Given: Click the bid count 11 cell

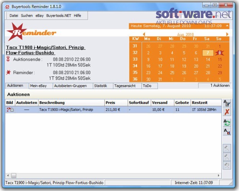Looking at the screenshot, I should pos(177,110).
